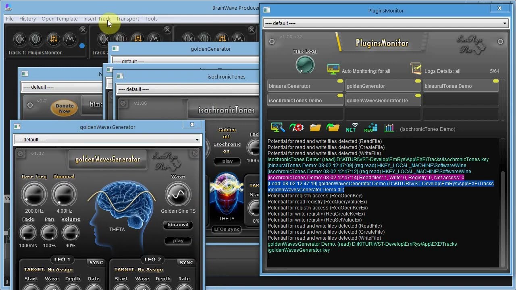Toggle LFOs sync in isochronicTones
This screenshot has width=516, height=290.
[227, 229]
